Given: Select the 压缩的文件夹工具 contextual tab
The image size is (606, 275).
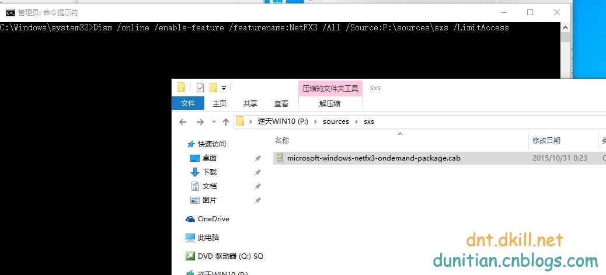Looking at the screenshot, I should point(330,89).
